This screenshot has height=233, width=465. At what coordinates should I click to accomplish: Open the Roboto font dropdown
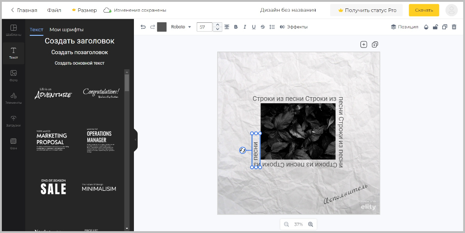pyautogui.click(x=181, y=27)
